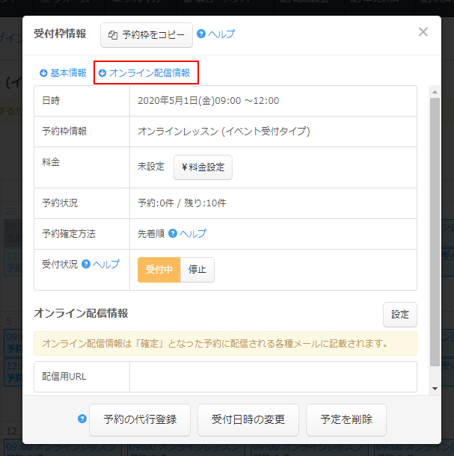
Task: Click the question mark icon beside 受付状況
Action: tap(86, 264)
